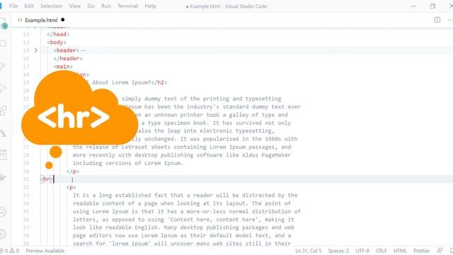The height and width of the screenshot is (255, 453).
Task: Open the Extensions view
Action: pos(3,110)
